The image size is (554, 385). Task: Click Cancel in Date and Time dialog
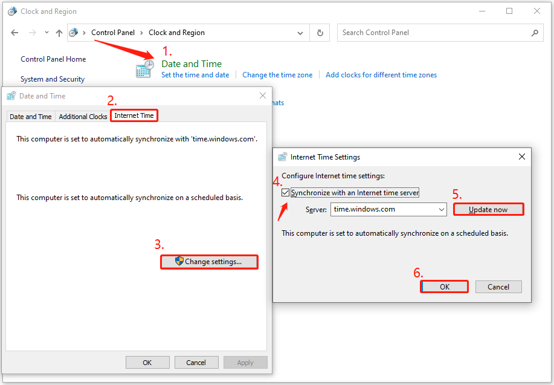[x=196, y=363]
